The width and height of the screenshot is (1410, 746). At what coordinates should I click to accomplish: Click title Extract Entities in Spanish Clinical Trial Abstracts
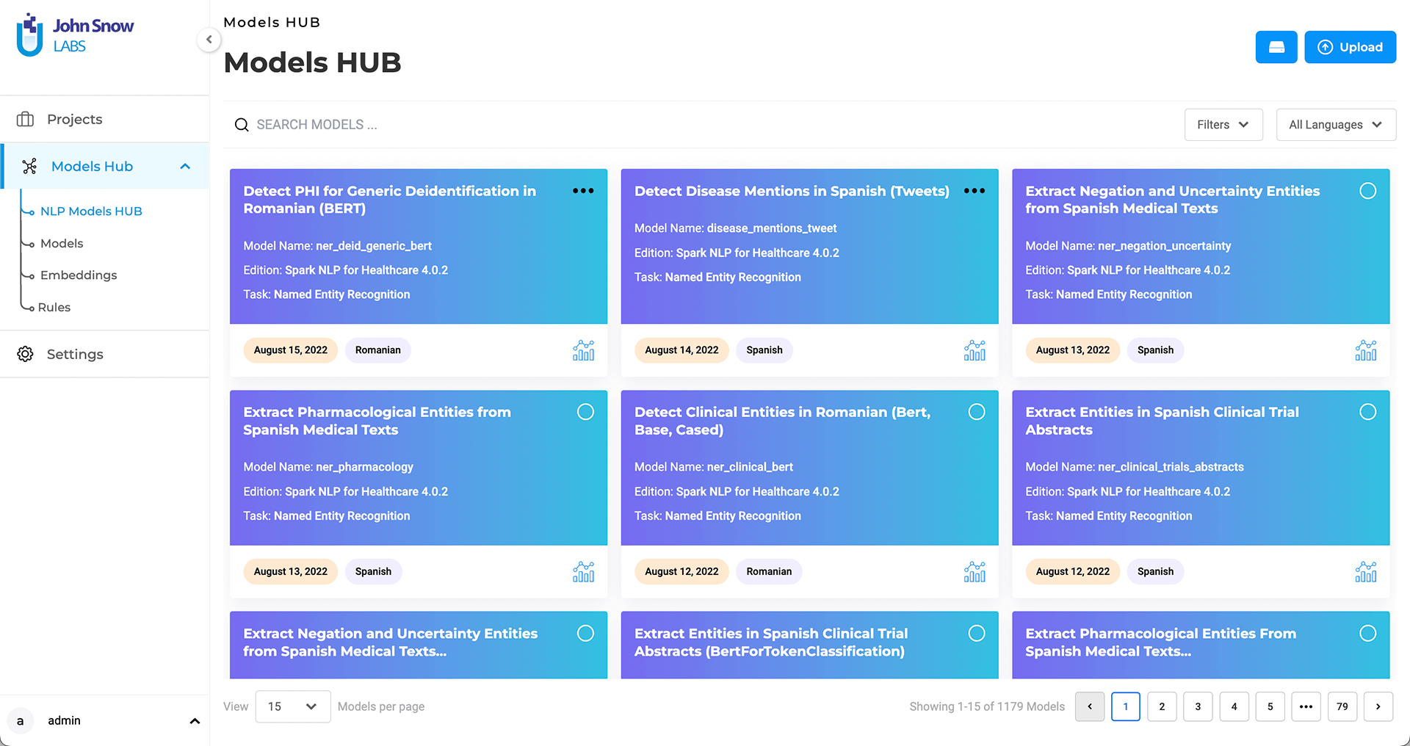1162,421
